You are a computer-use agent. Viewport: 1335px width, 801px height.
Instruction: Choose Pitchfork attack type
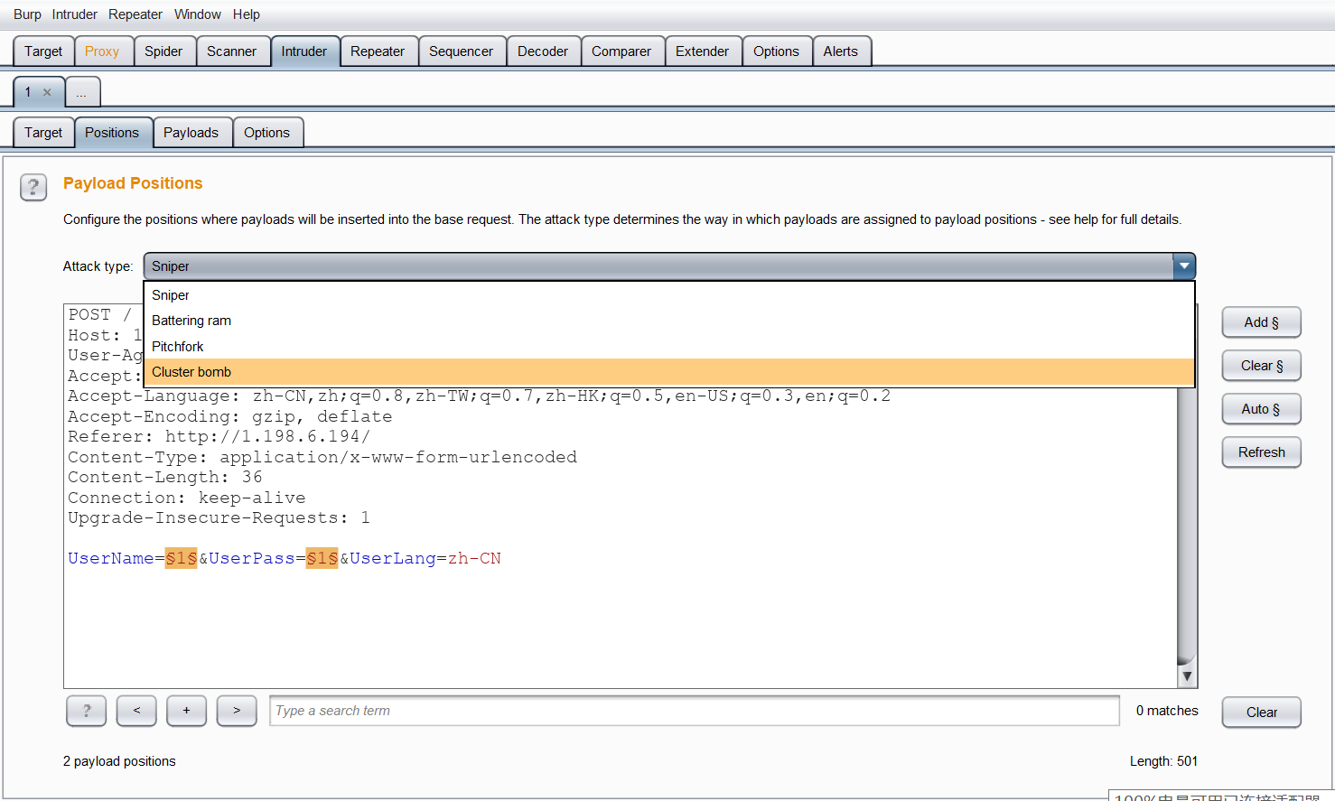click(668, 347)
